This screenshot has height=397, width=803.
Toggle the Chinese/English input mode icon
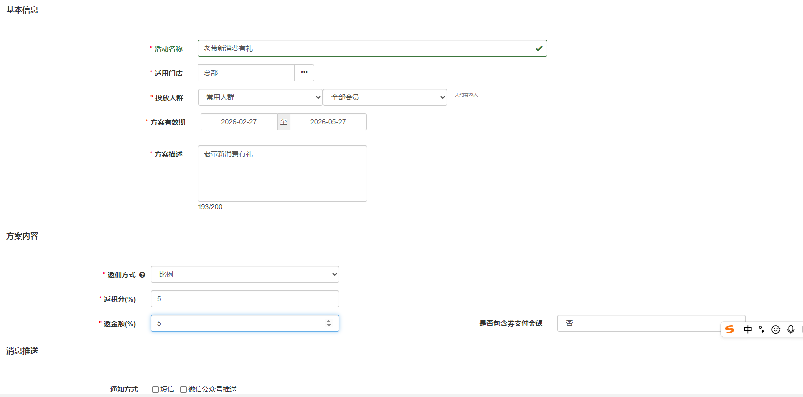coord(748,329)
